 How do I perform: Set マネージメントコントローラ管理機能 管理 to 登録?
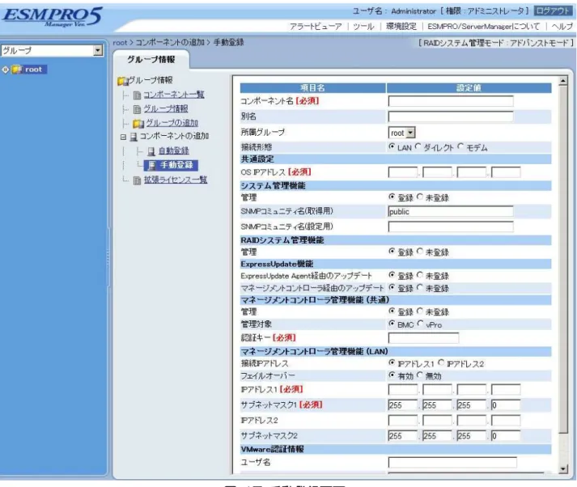392,311
